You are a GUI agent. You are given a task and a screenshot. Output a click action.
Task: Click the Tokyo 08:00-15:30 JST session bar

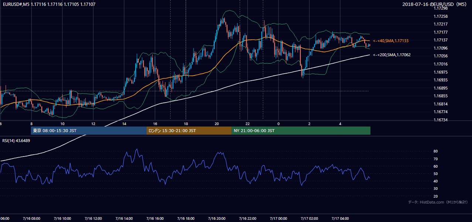click(89, 131)
